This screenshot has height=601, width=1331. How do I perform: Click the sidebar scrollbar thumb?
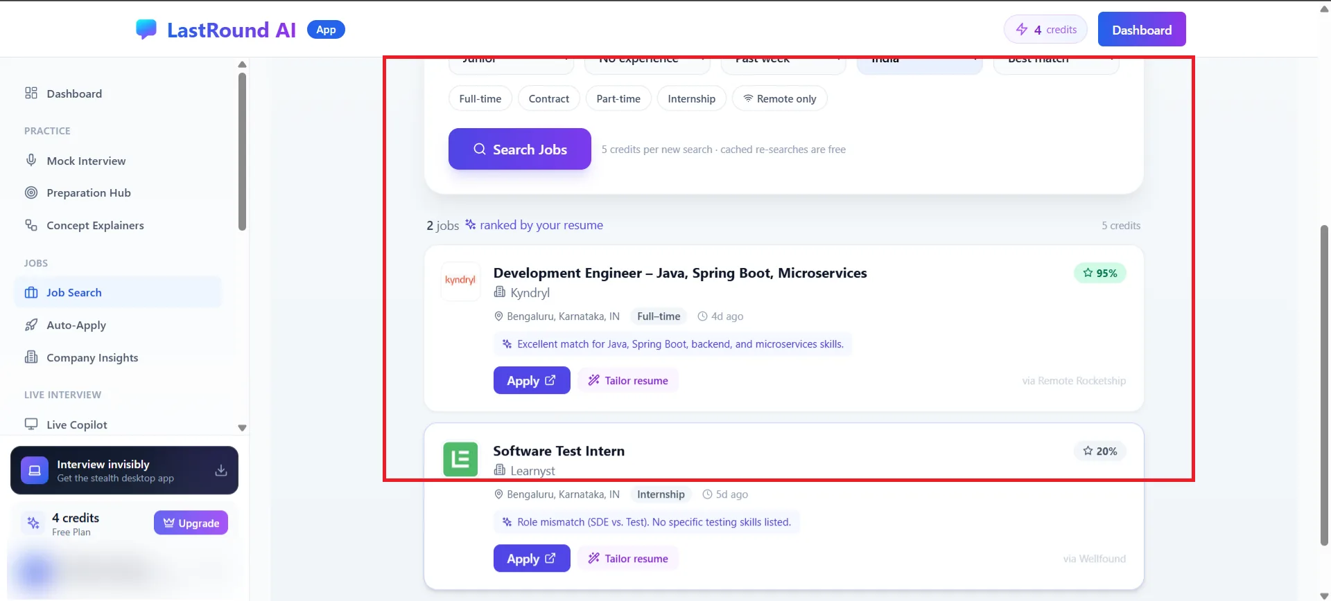tap(242, 151)
